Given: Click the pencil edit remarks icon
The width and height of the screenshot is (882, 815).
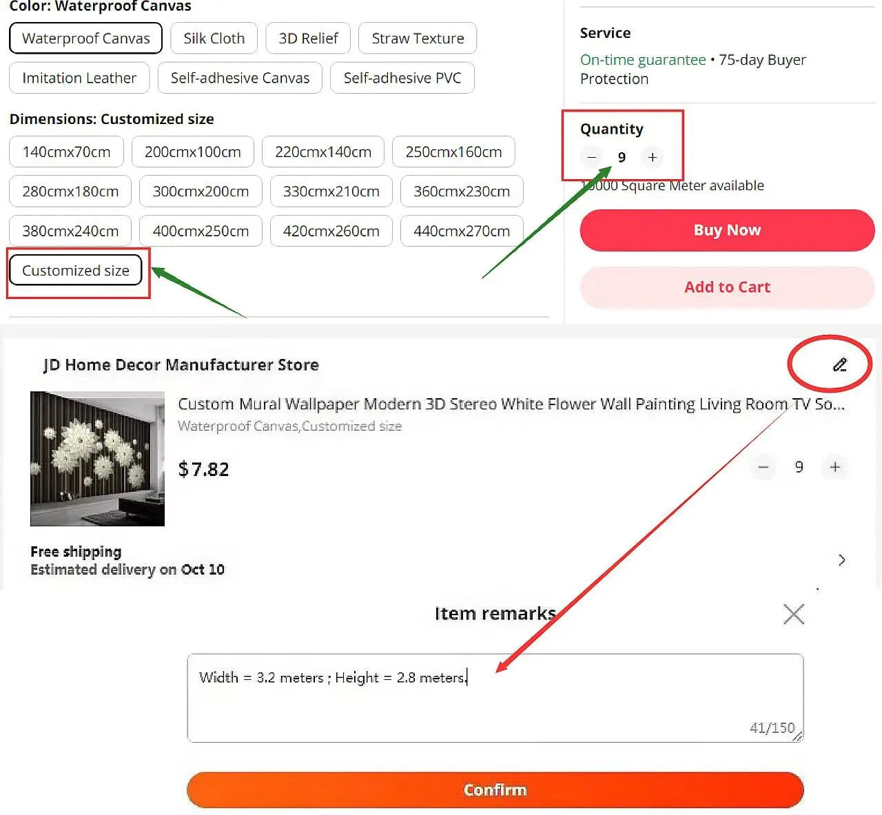Looking at the screenshot, I should click(839, 364).
